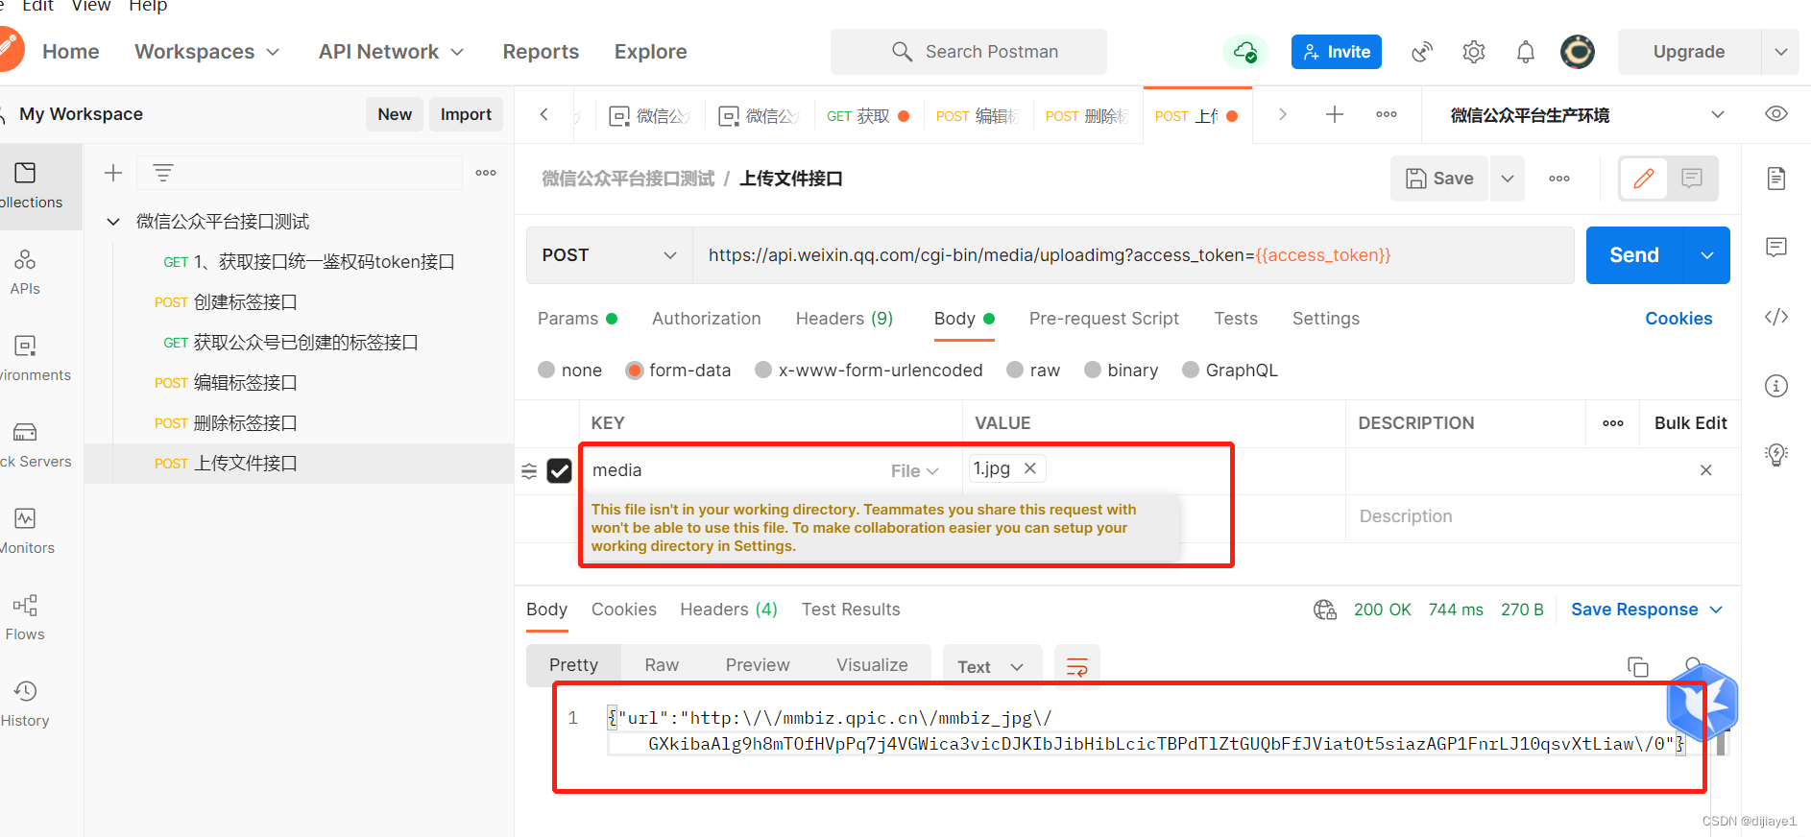This screenshot has height=837, width=1811.
Task: Open notifications bell icon
Action: click(1526, 52)
